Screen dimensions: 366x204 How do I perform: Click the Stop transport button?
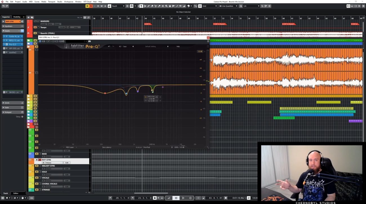pyautogui.click(x=176, y=198)
